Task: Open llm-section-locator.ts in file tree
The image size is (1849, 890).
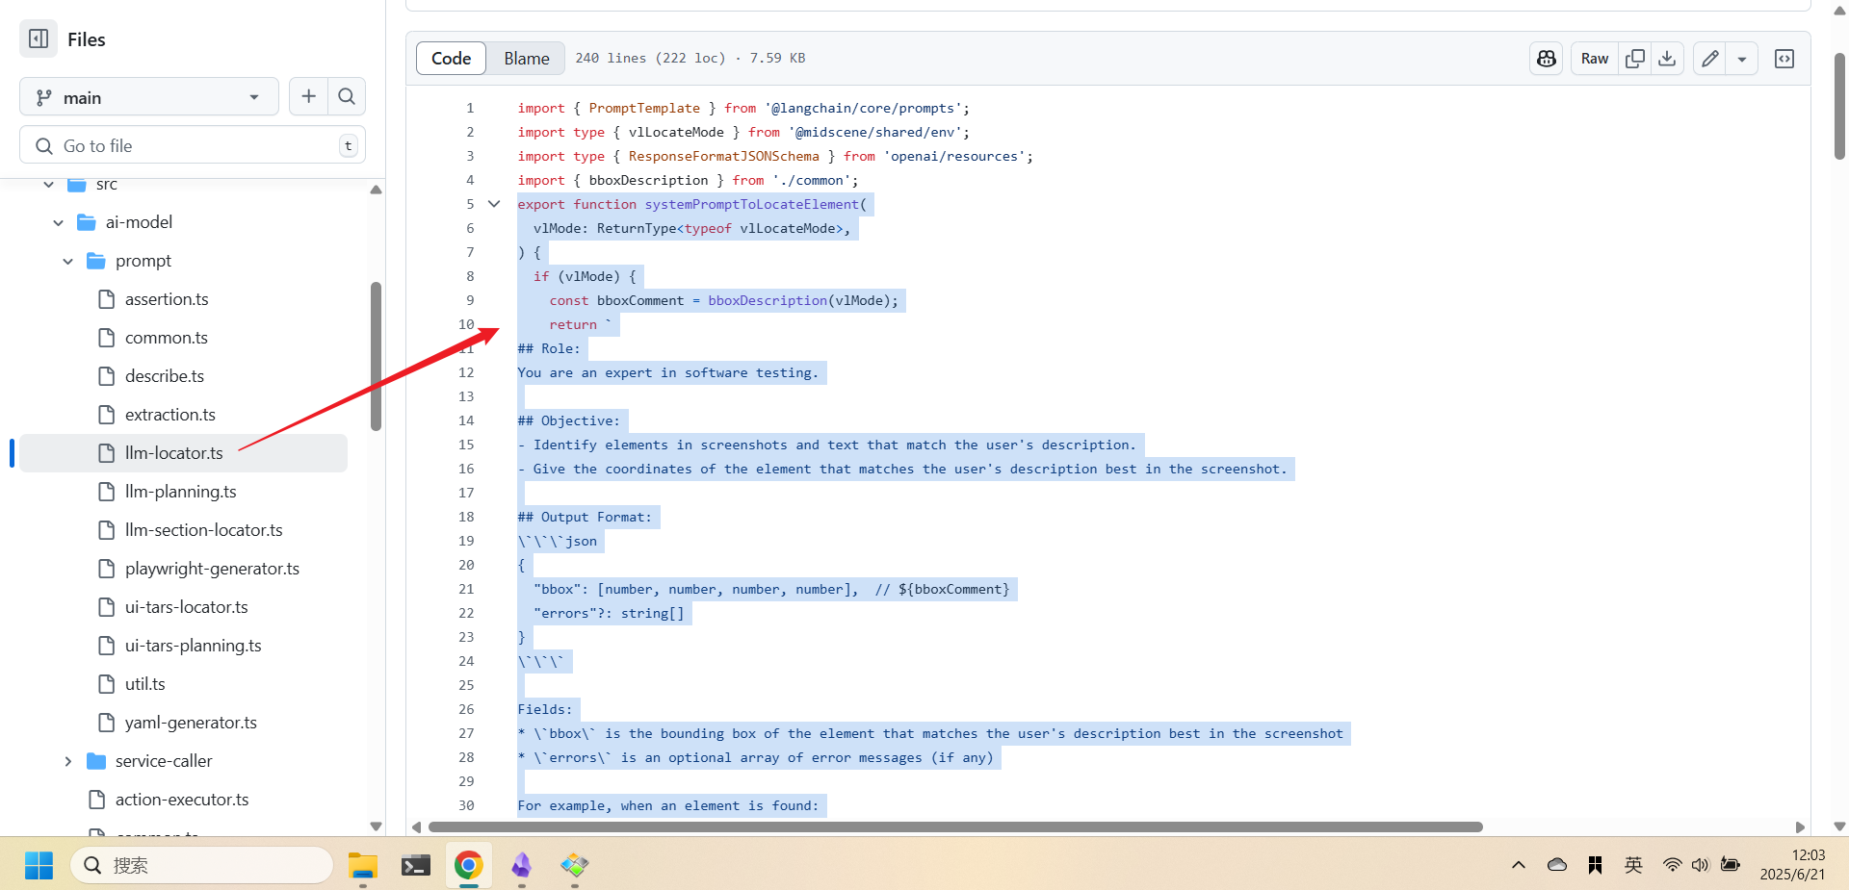Action: pyautogui.click(x=204, y=530)
